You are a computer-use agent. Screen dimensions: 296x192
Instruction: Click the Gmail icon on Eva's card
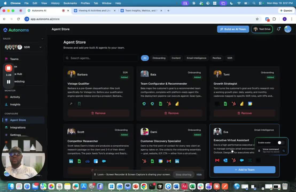217,160
